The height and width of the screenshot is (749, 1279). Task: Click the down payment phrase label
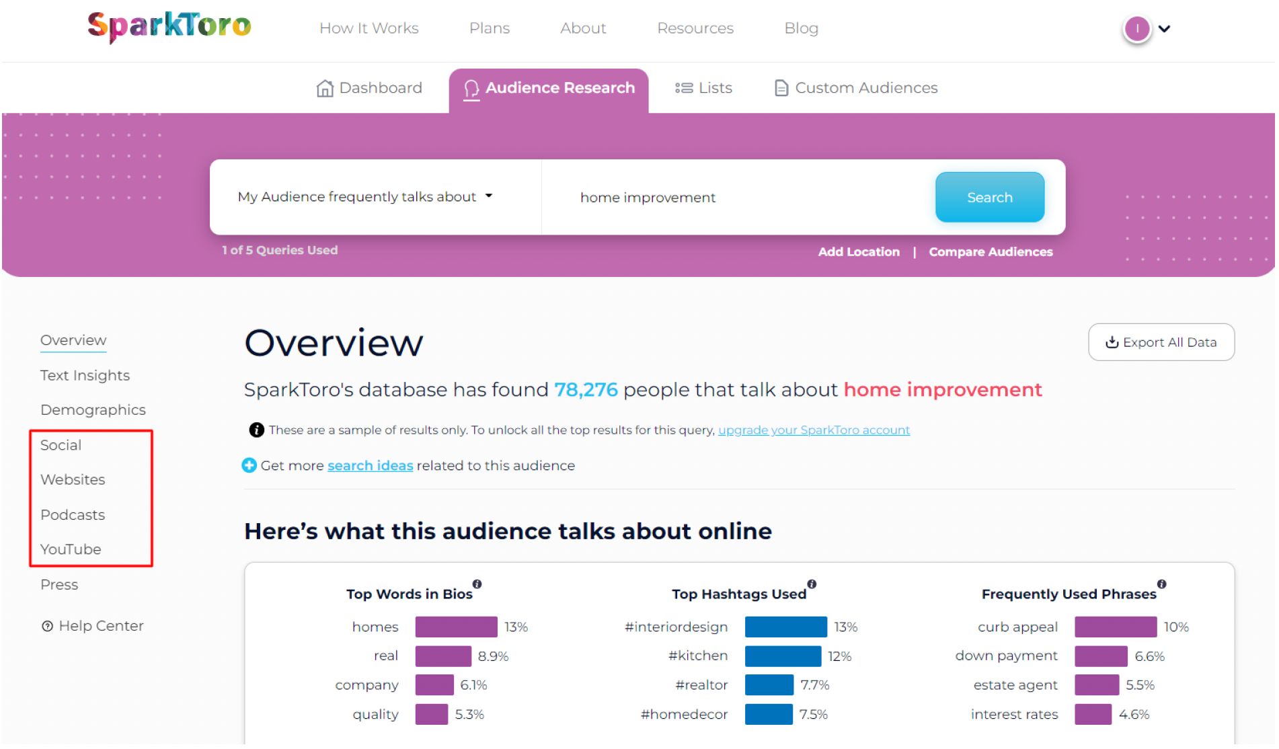click(x=1006, y=656)
